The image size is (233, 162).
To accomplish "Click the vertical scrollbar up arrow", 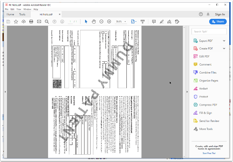I will click(x=184, y=27).
